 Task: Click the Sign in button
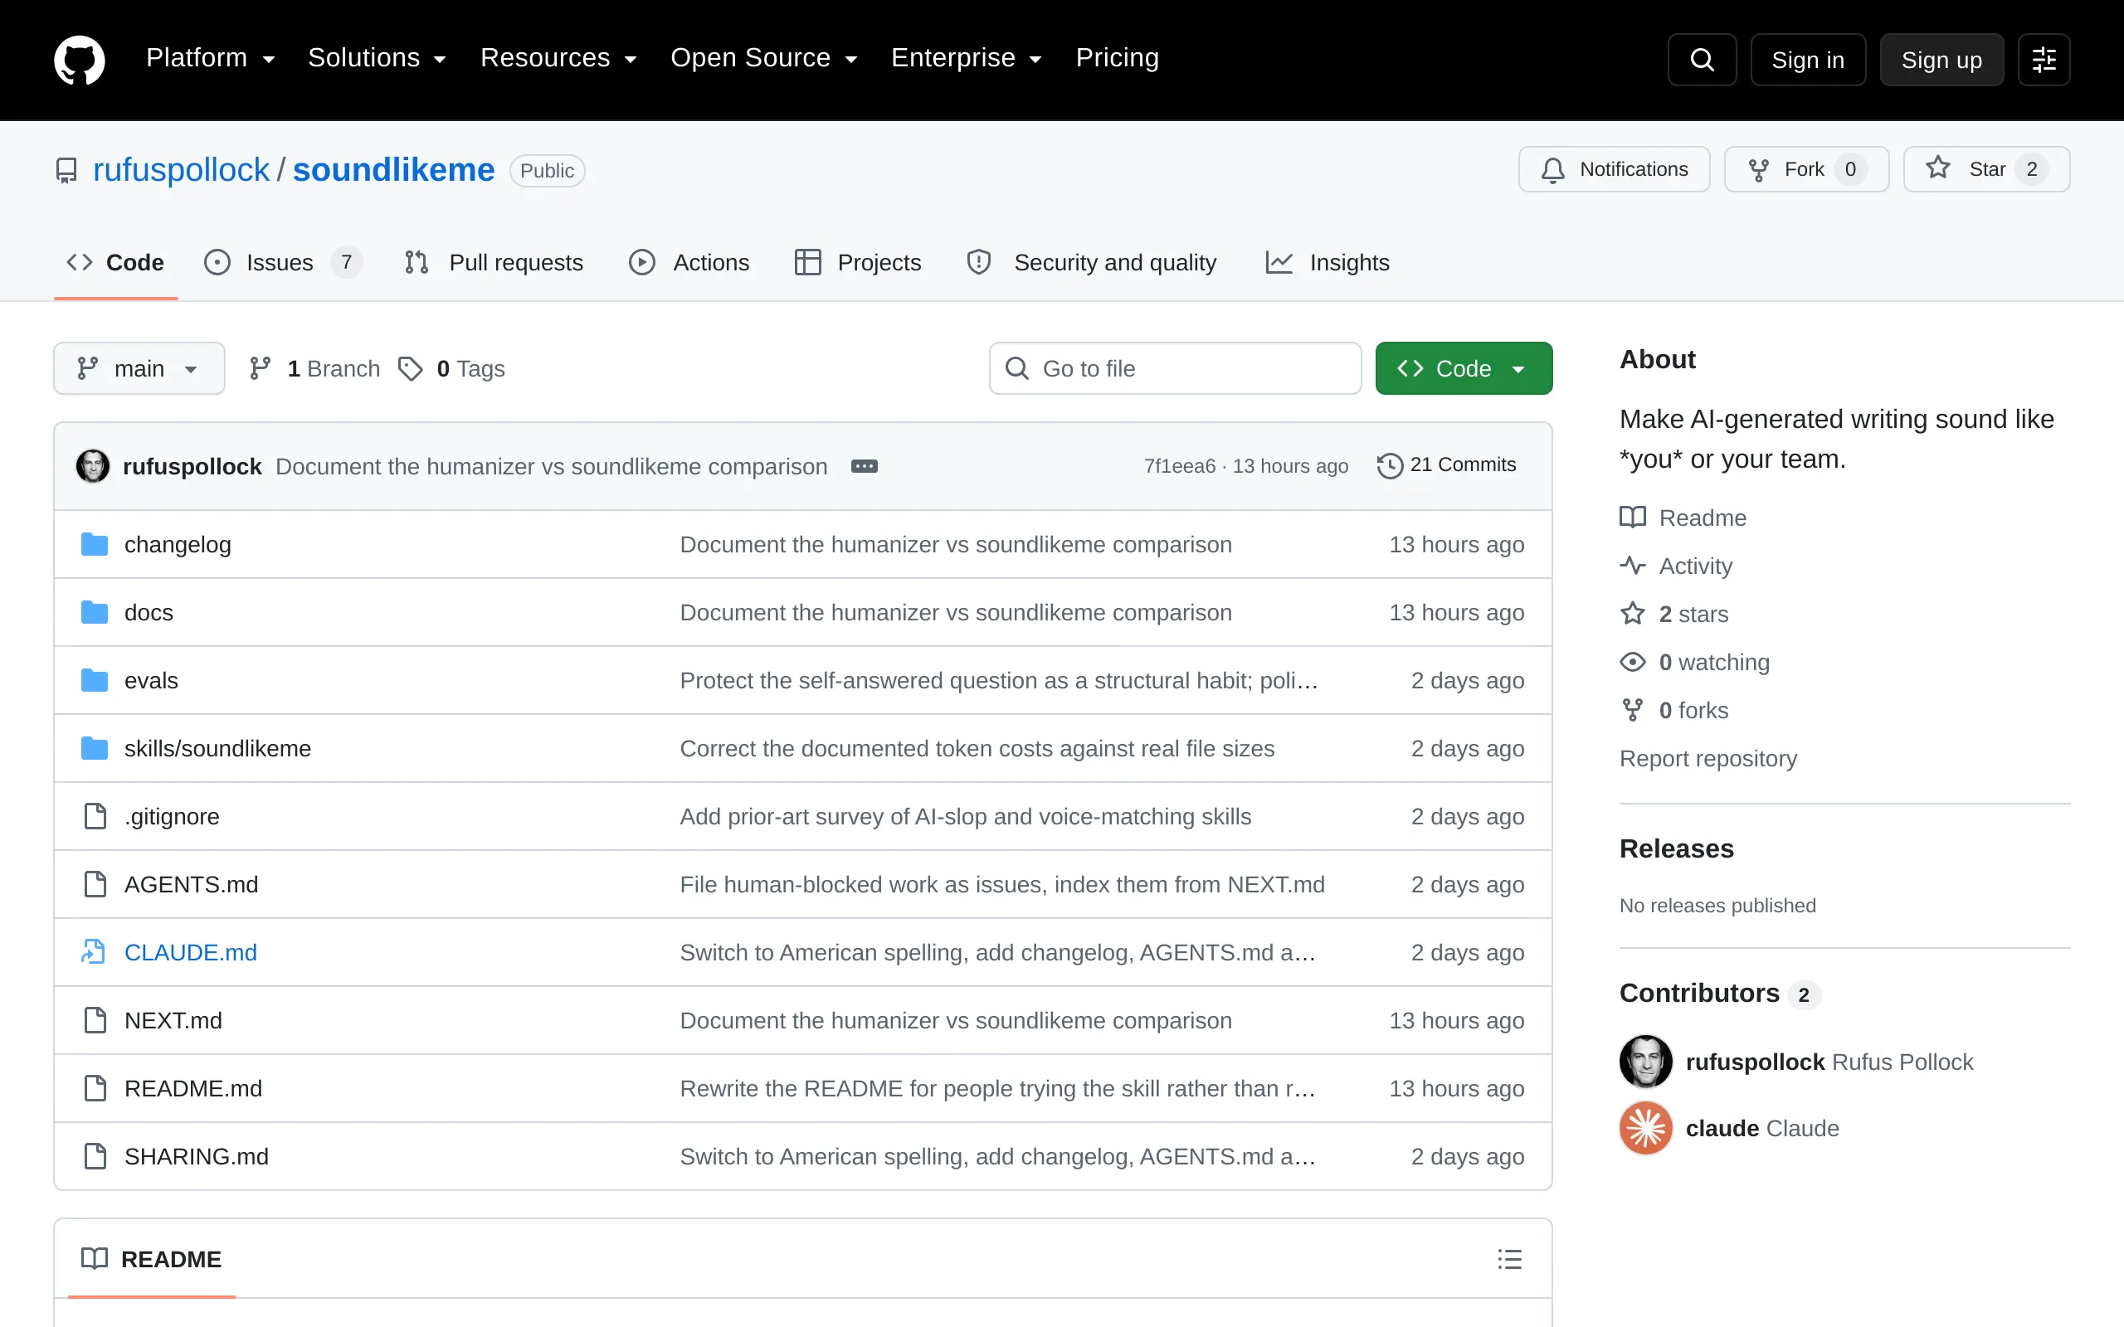click(x=1808, y=60)
